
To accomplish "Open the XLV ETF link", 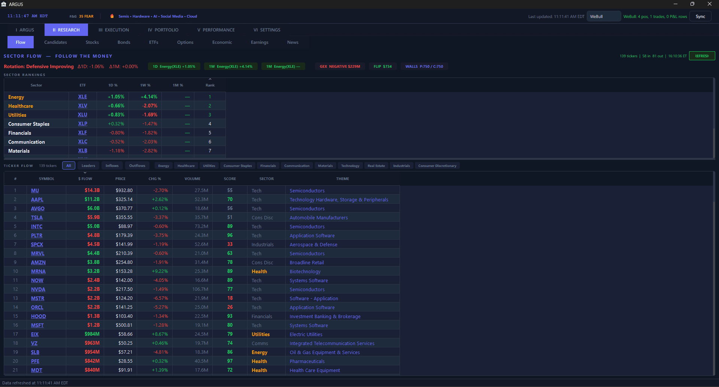I will [82, 106].
